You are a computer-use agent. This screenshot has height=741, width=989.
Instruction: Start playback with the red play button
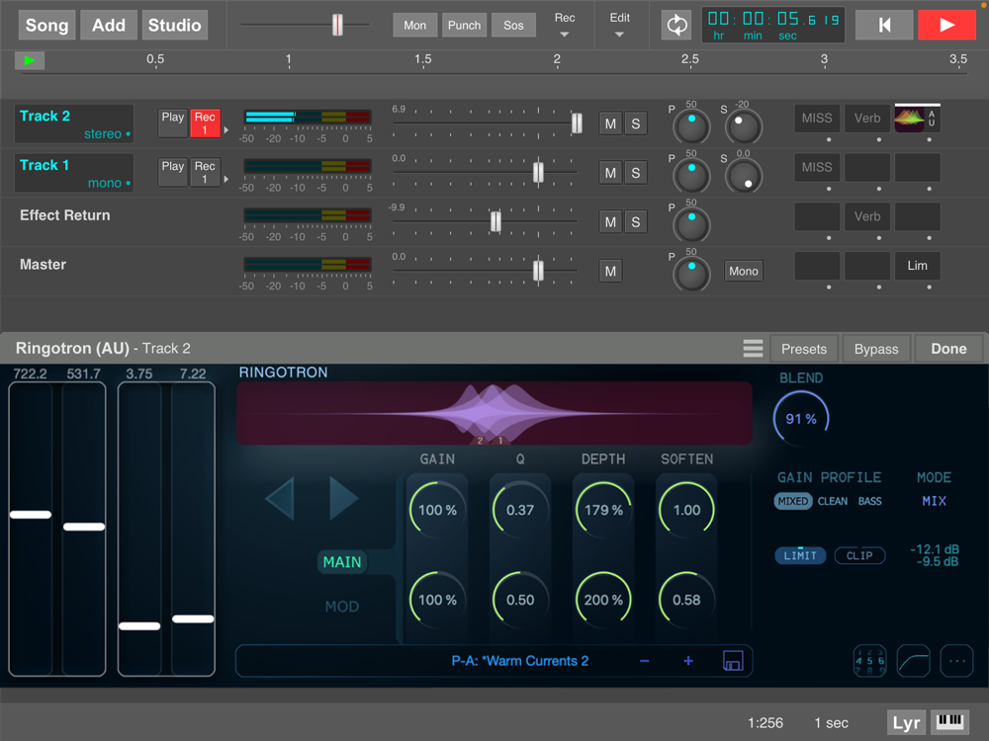(x=946, y=26)
